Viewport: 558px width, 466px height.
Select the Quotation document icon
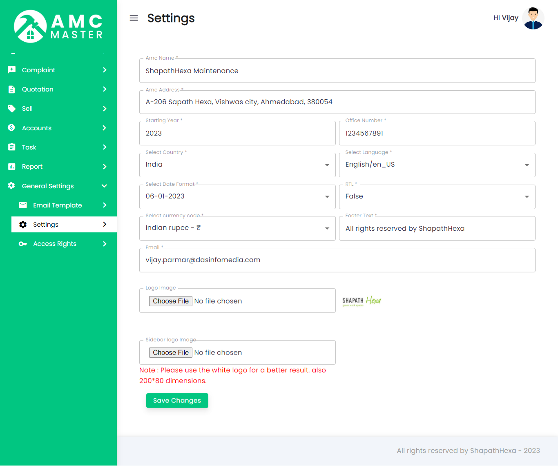(11, 89)
